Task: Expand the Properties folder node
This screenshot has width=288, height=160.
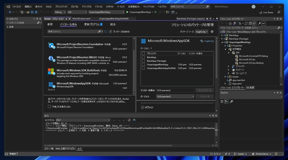Action: [x=225, y=46]
